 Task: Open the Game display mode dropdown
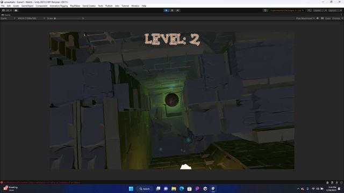(8, 18)
